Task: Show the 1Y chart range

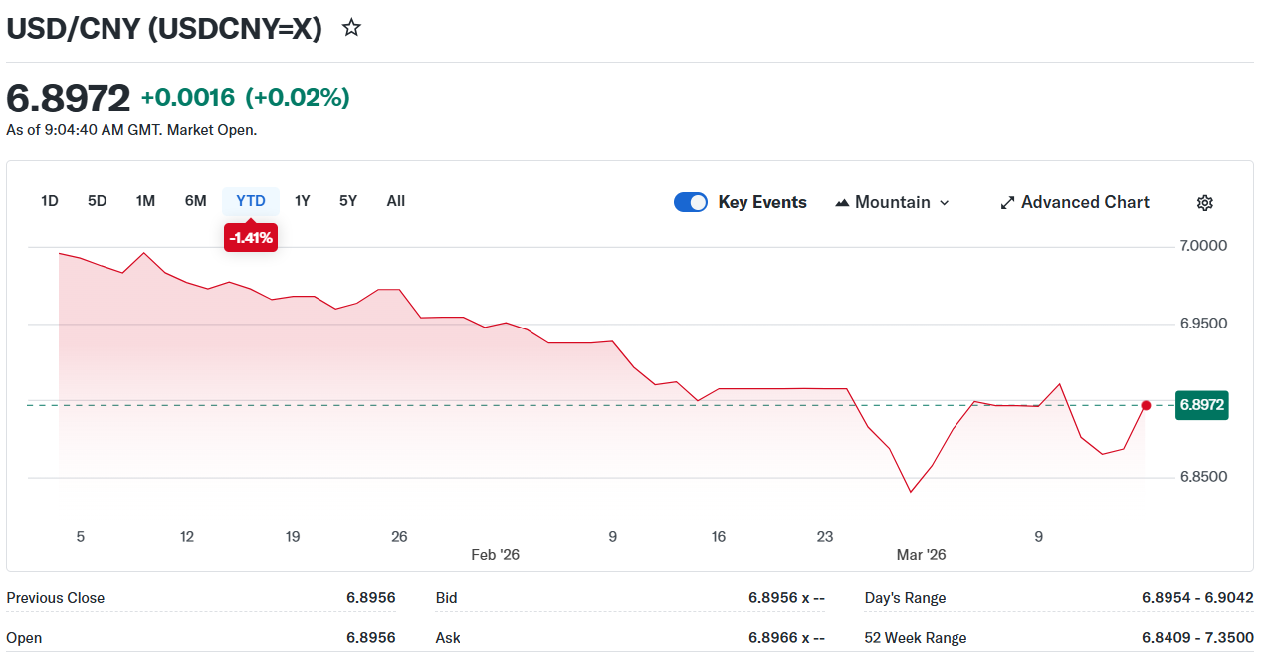Action: 303,201
